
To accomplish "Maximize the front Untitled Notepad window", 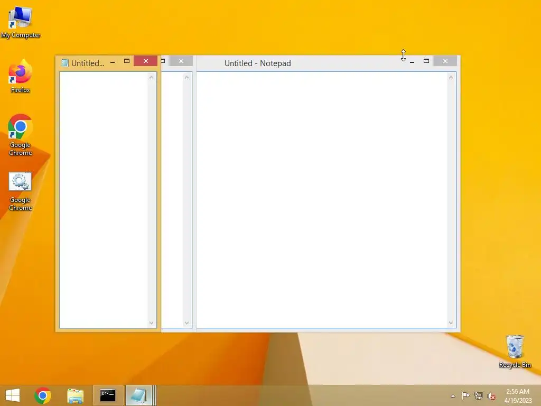I will [x=127, y=61].
